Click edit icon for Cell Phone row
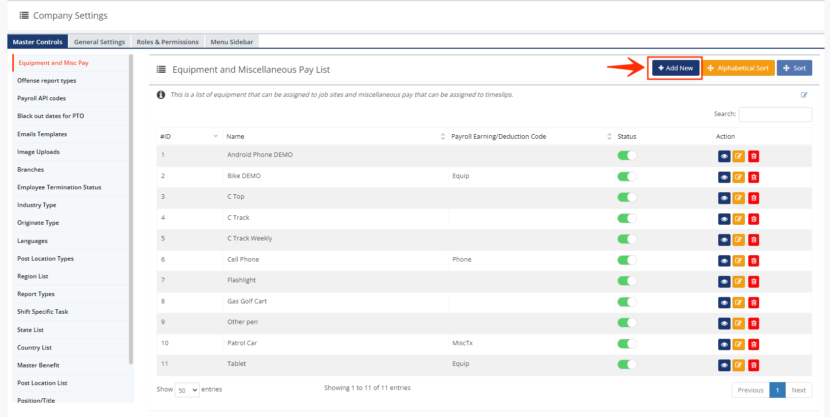Viewport: 830px width, 417px height. point(738,261)
